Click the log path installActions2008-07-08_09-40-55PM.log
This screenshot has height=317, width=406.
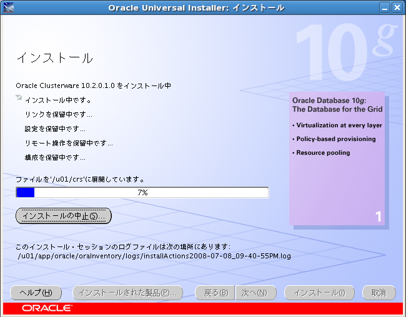pyautogui.click(x=154, y=256)
